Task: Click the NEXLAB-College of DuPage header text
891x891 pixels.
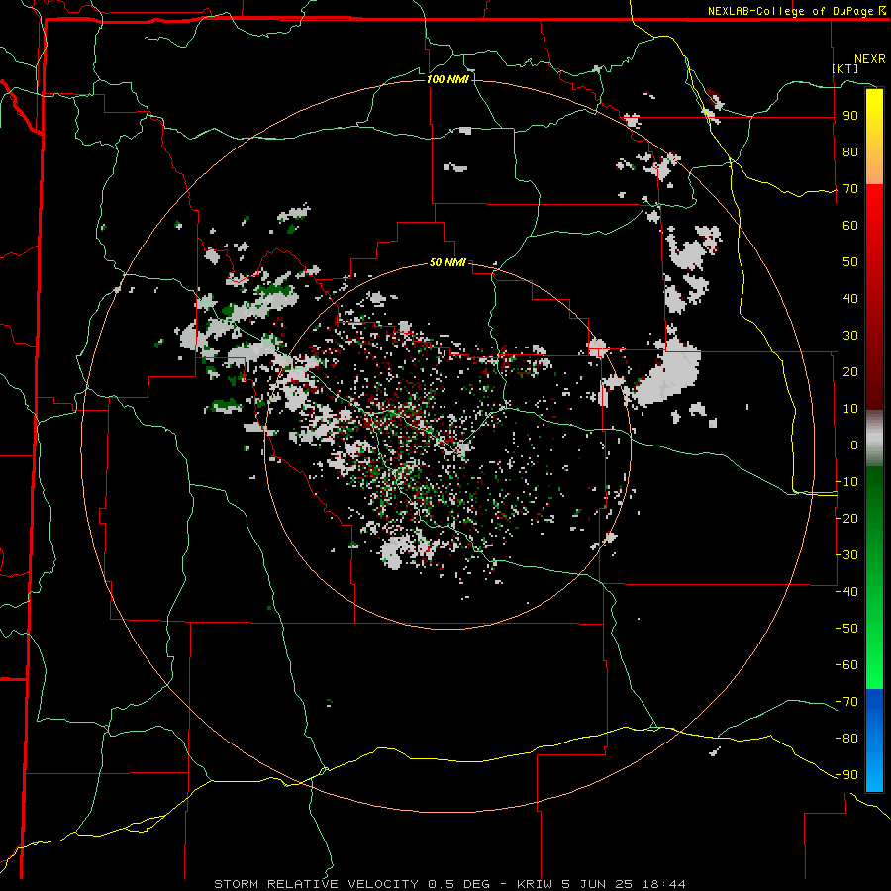Action: point(796,11)
